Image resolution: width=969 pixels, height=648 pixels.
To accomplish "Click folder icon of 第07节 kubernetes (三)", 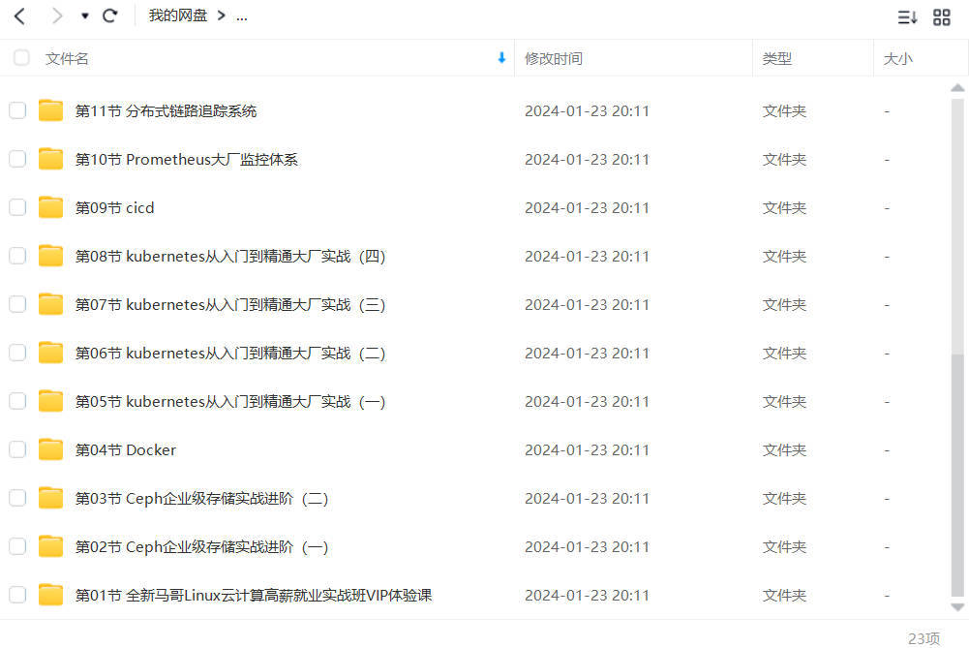I will pyautogui.click(x=50, y=304).
